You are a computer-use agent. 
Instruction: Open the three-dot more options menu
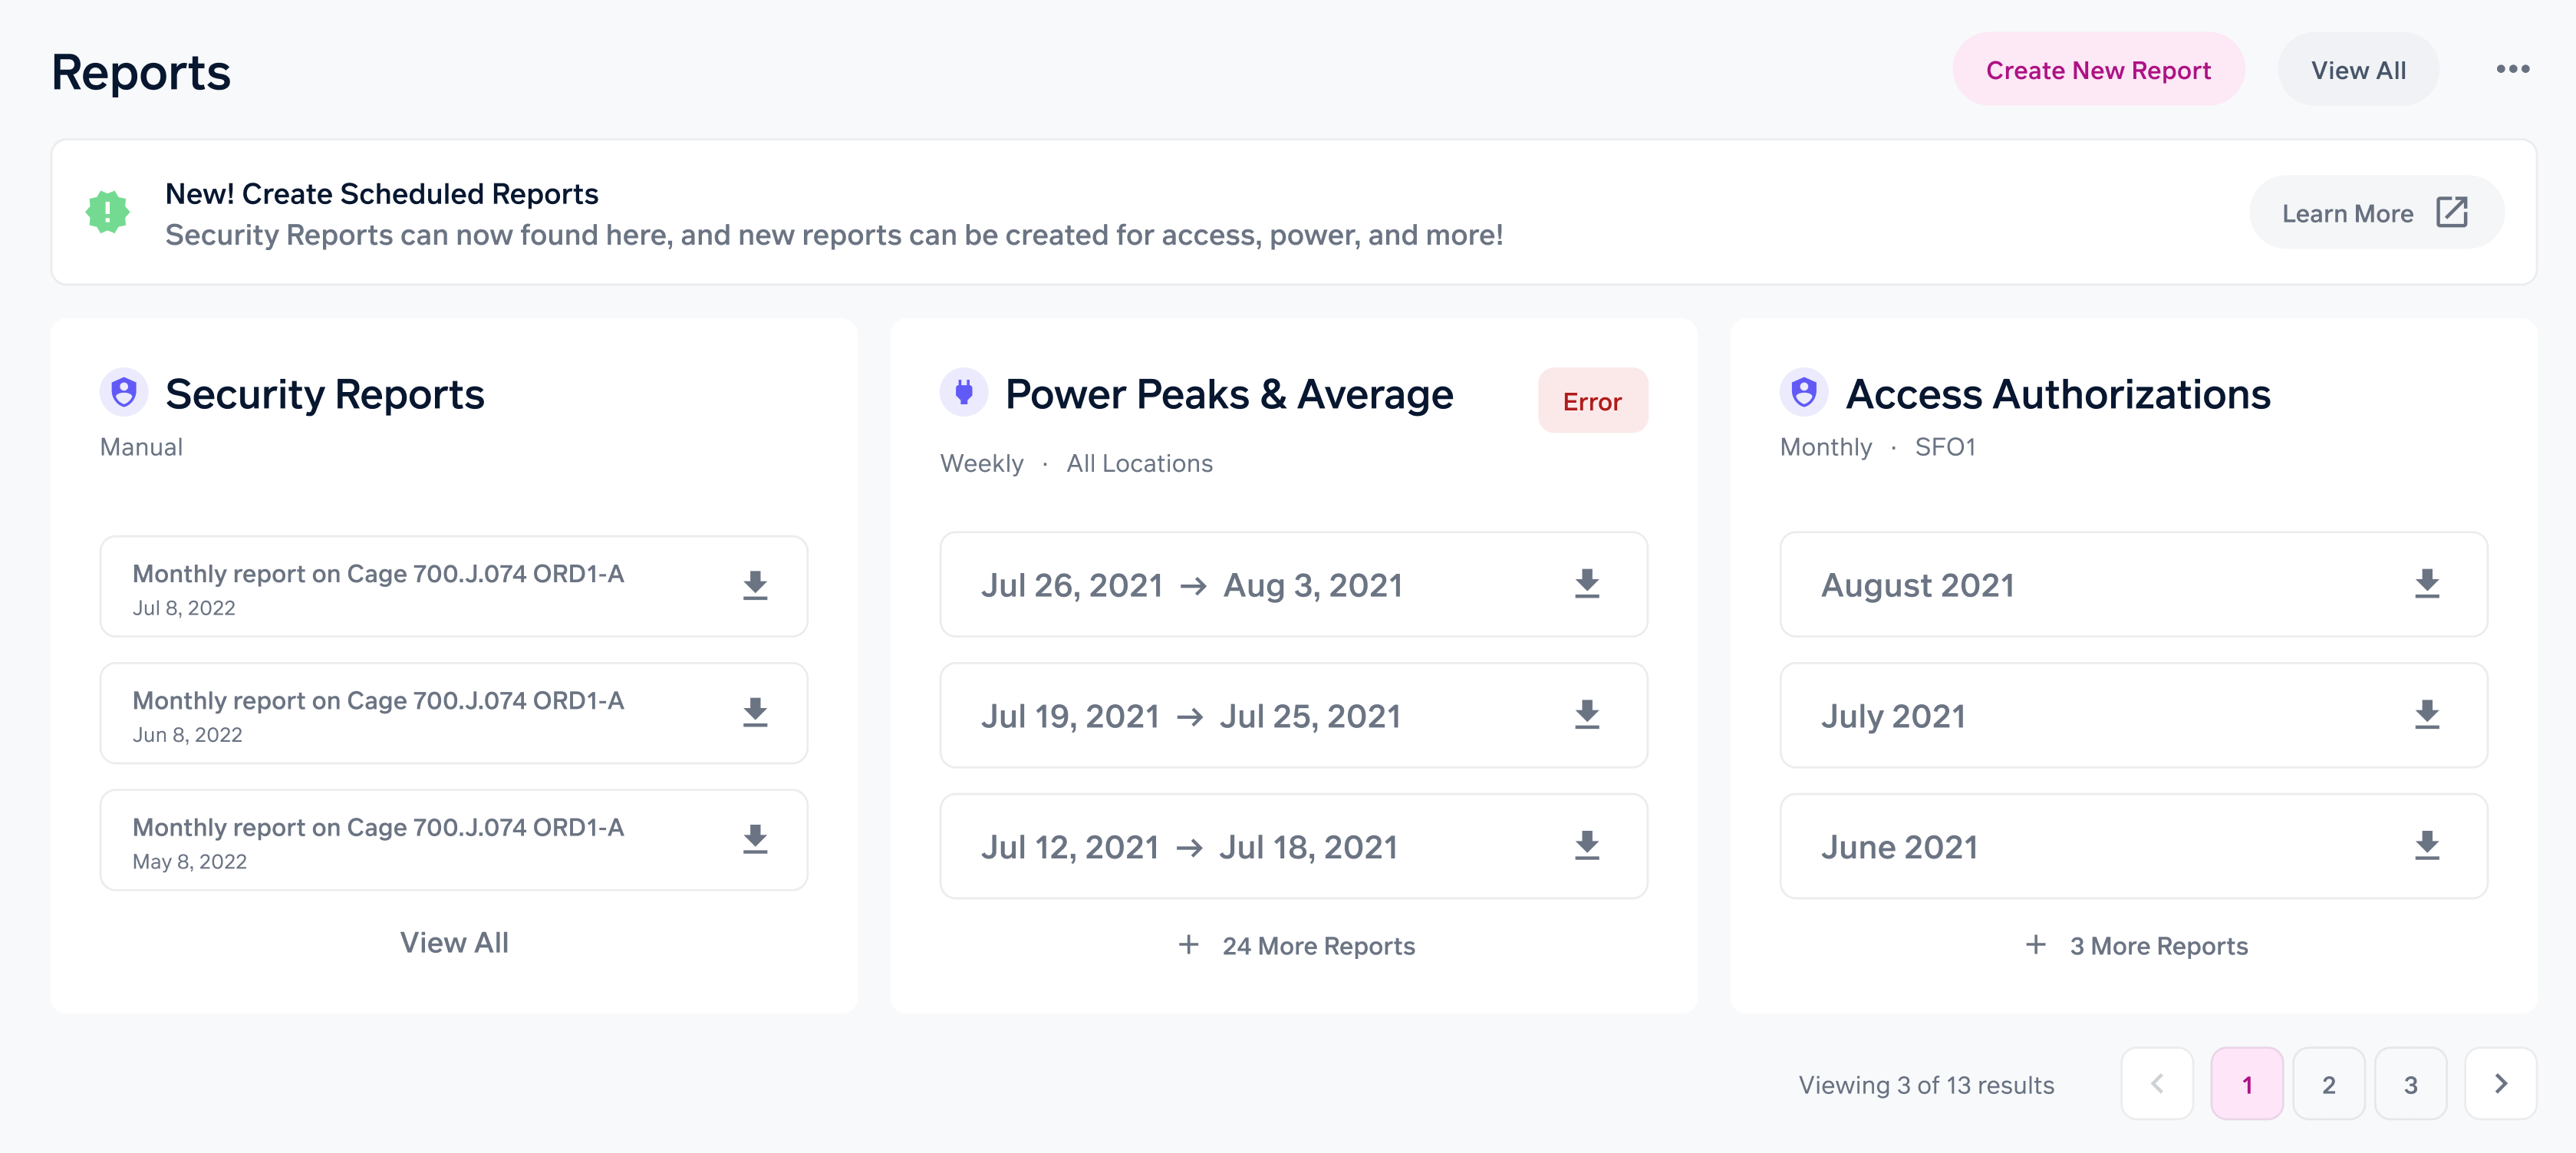[x=2512, y=69]
